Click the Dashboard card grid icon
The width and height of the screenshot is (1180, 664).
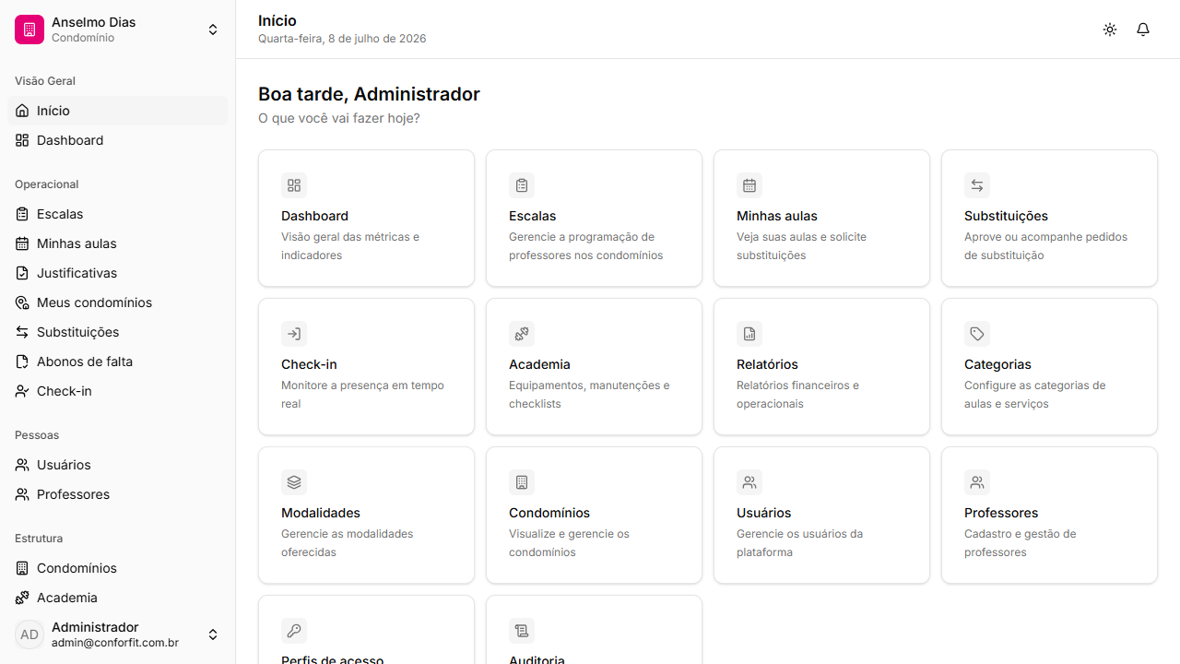(x=294, y=185)
